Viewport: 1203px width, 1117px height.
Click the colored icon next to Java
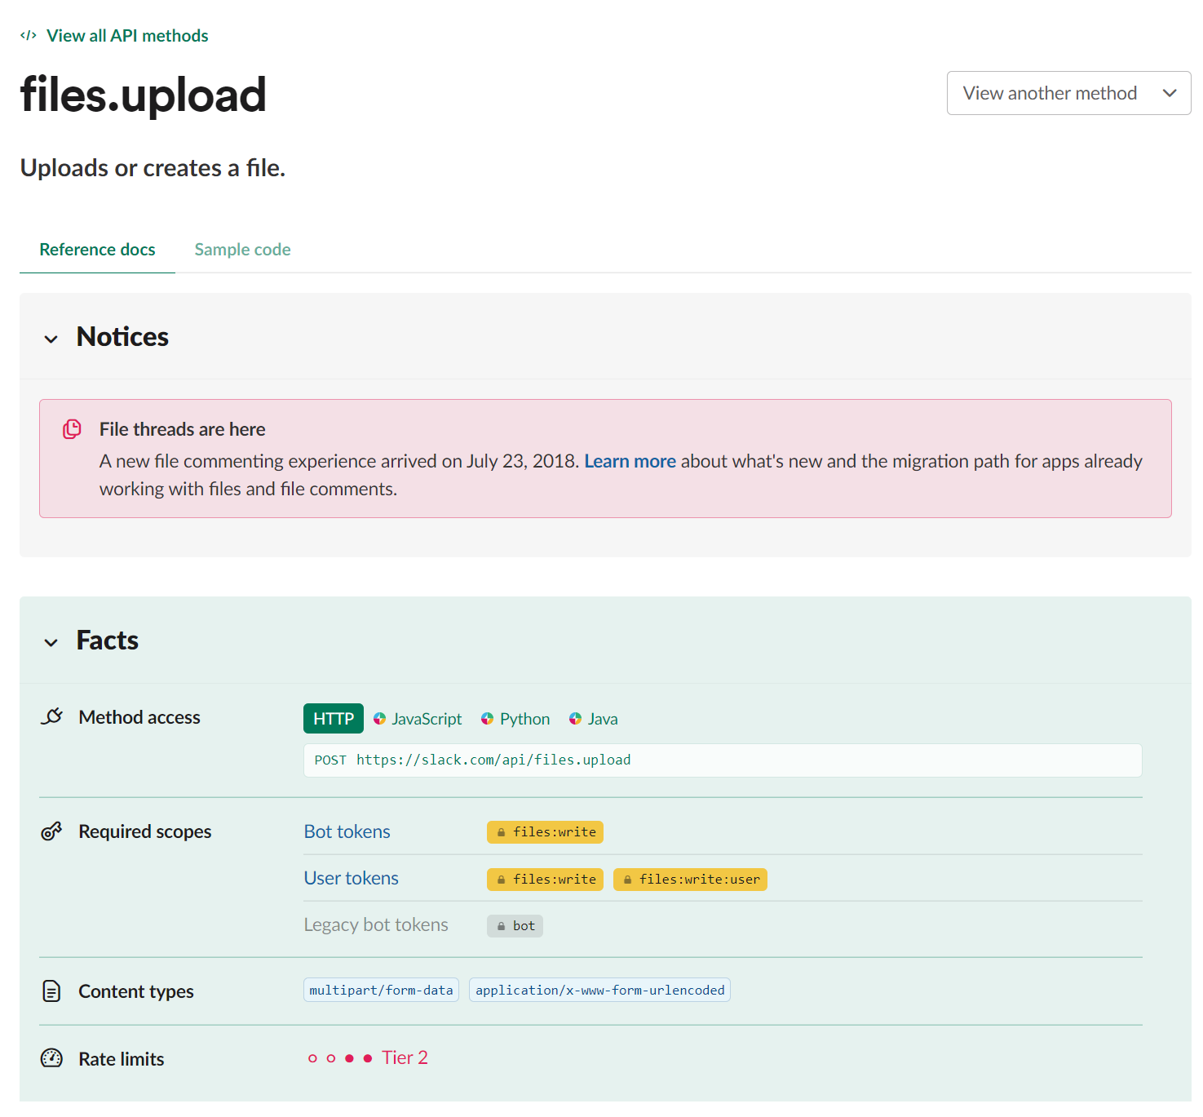575,719
